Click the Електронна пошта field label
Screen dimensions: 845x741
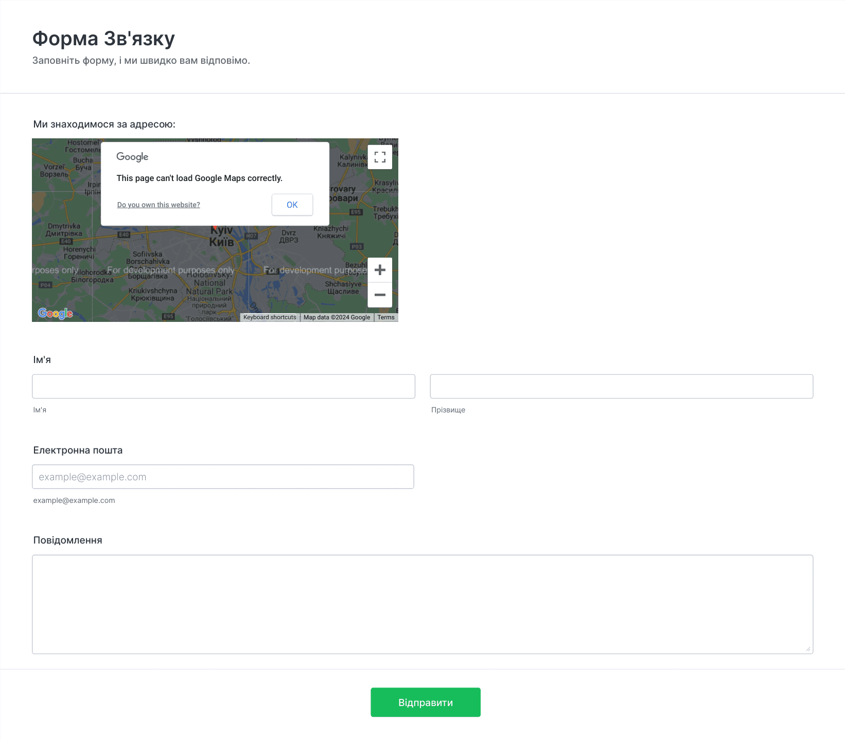point(78,450)
